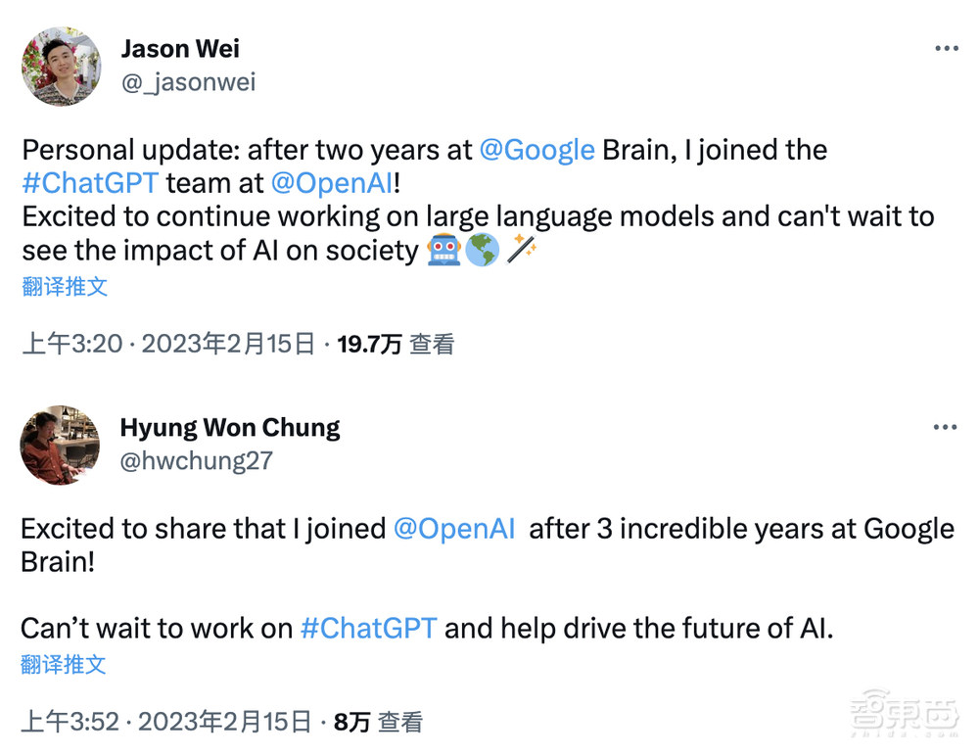Click the robot emoji in Jason Wei's tweet
979x756 pixels.
[x=445, y=251]
